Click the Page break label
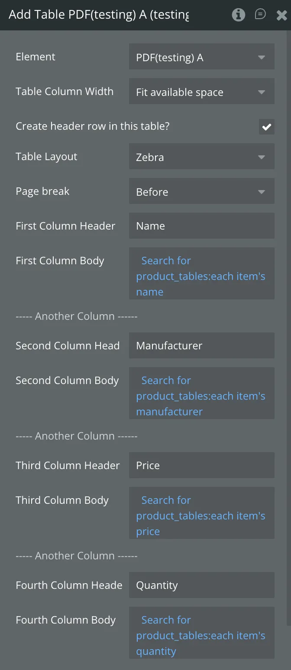 pyautogui.click(x=42, y=191)
